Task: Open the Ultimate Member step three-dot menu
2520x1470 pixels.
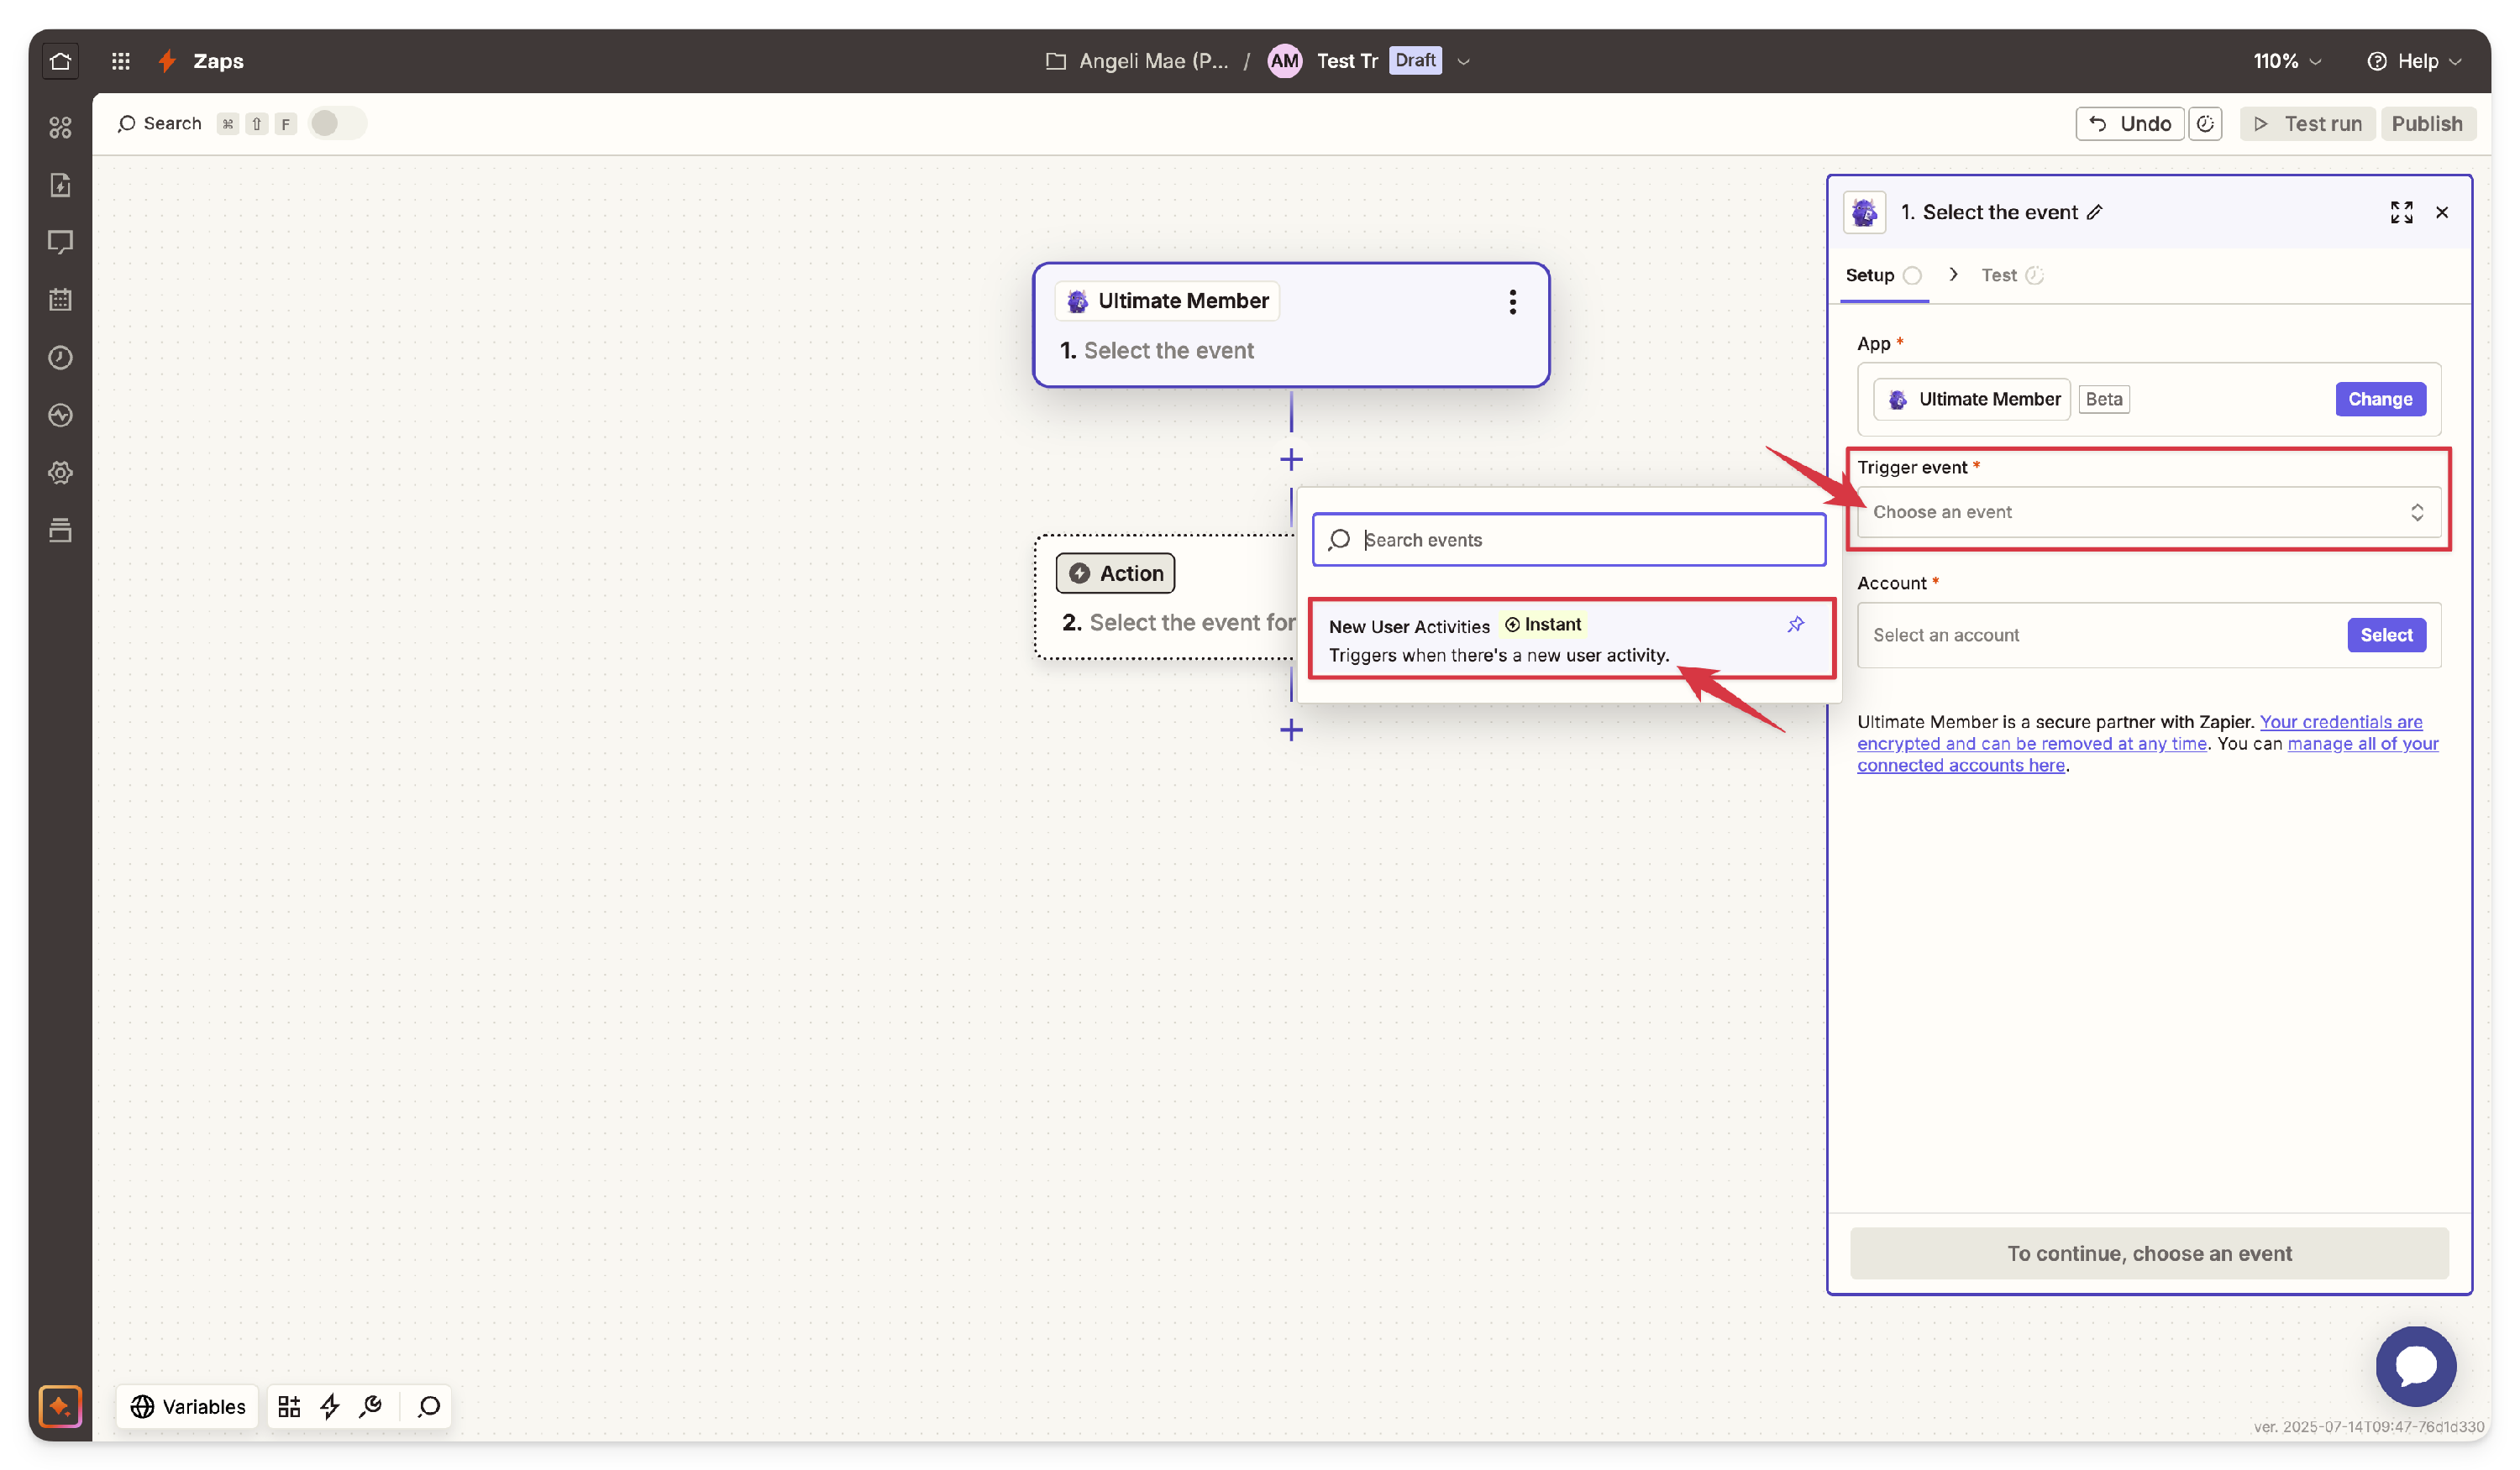Action: pos(1512,301)
